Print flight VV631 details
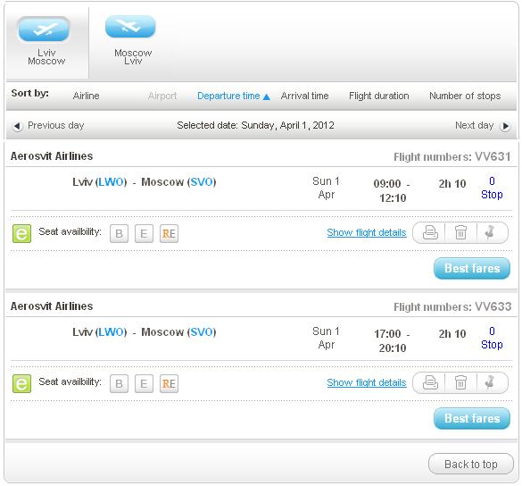The width and height of the screenshot is (522, 486). pos(430,232)
